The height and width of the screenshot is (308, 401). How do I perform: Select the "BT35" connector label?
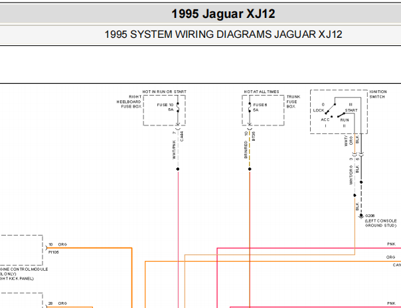(x=254, y=136)
